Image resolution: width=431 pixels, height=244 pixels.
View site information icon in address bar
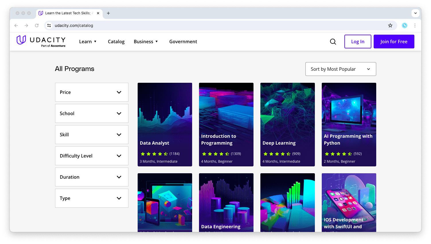49,25
